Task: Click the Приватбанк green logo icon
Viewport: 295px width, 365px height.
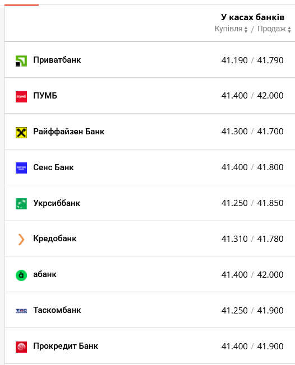Action: 21,61
